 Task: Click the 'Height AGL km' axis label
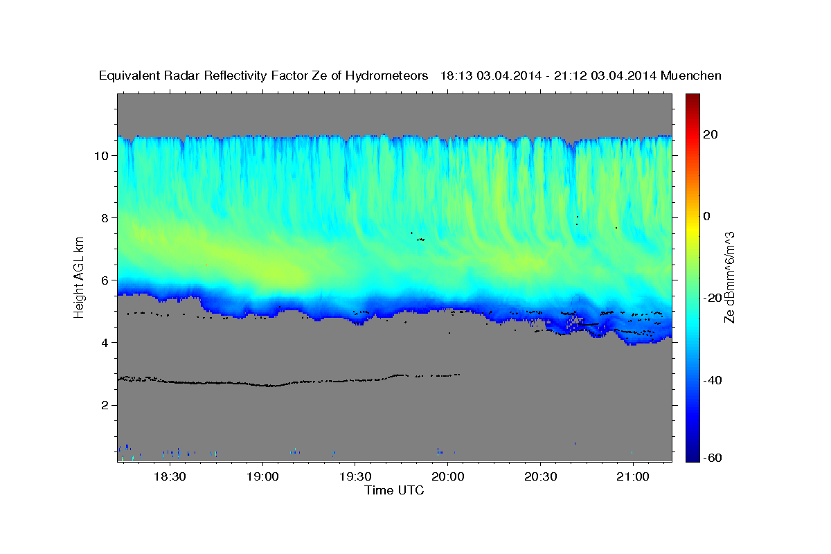point(80,278)
